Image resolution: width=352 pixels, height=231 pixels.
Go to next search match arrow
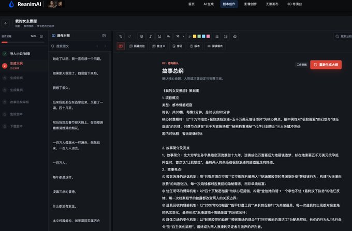point(105,46)
